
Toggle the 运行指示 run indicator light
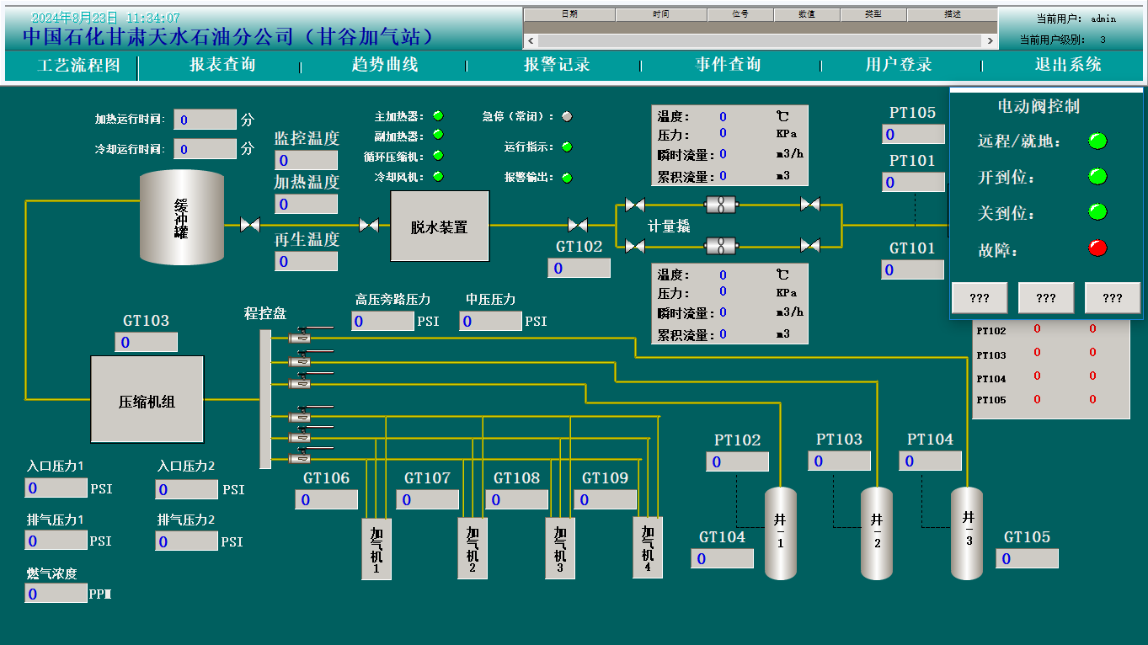(567, 146)
